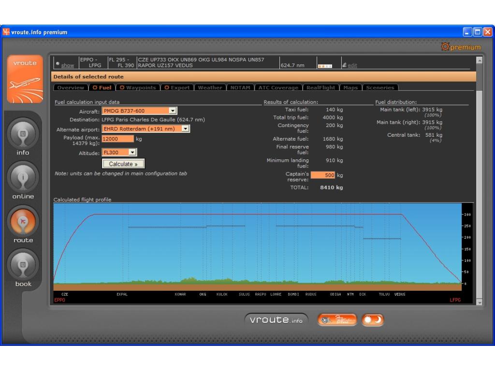Click the vroute app icon in title bar

(6, 32)
